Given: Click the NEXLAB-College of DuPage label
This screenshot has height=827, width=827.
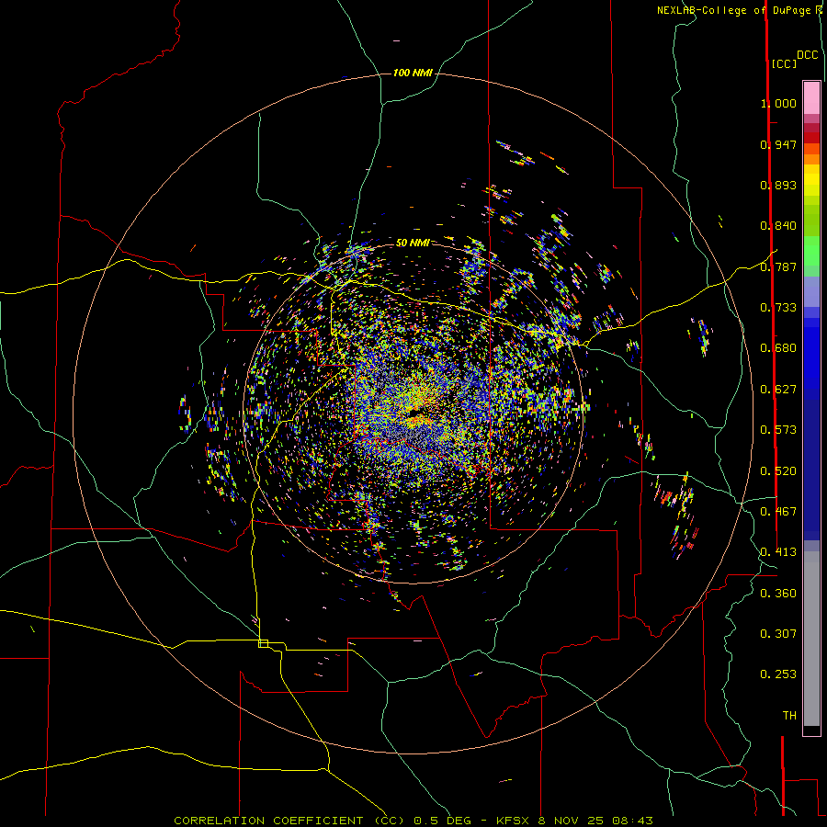Looking at the screenshot, I should (x=736, y=10).
